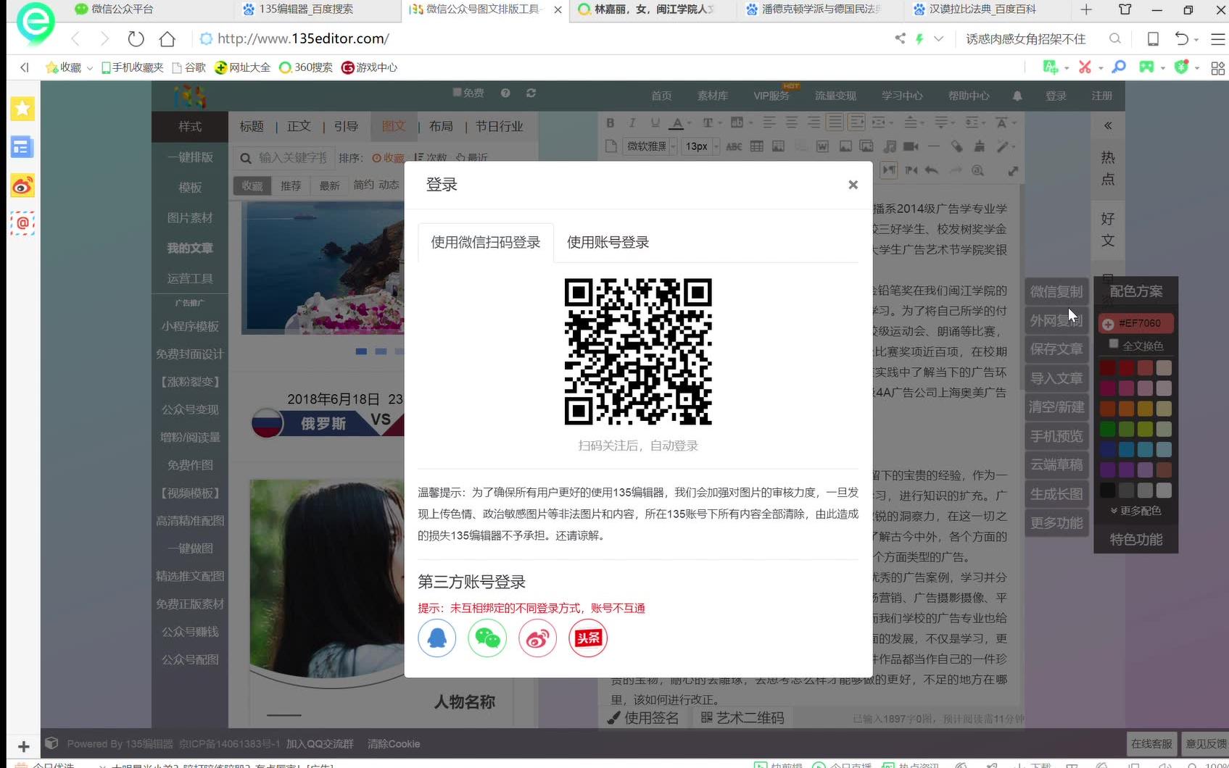Expand 更多配色 for more color schemes
The width and height of the screenshot is (1229, 768).
tap(1135, 510)
